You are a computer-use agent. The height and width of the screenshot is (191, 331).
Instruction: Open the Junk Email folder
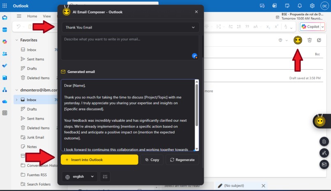35,137
